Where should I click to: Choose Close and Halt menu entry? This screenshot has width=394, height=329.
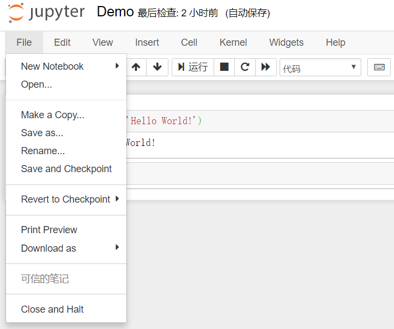pos(52,309)
